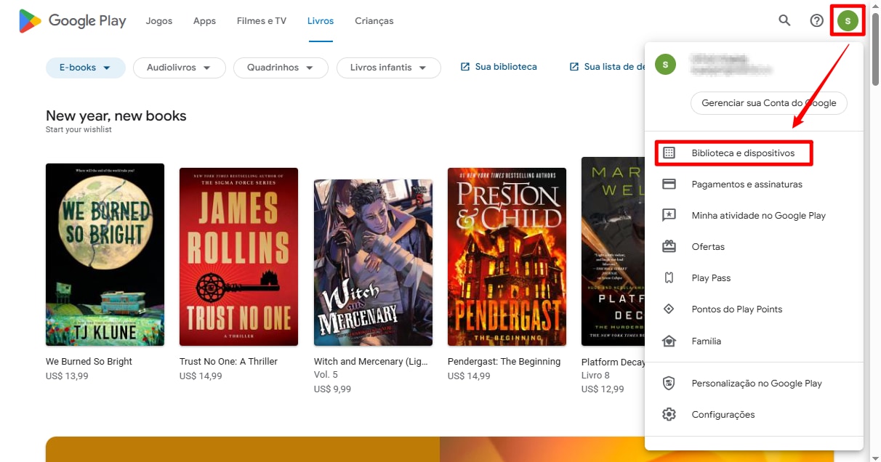Open the Configurações gear icon
881x462 pixels.
click(669, 414)
